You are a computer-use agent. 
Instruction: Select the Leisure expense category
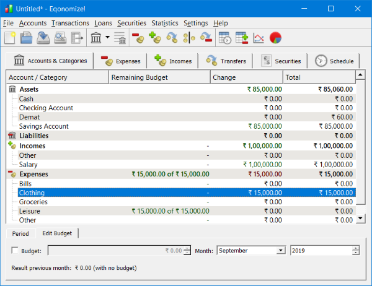pyautogui.click(x=30, y=211)
